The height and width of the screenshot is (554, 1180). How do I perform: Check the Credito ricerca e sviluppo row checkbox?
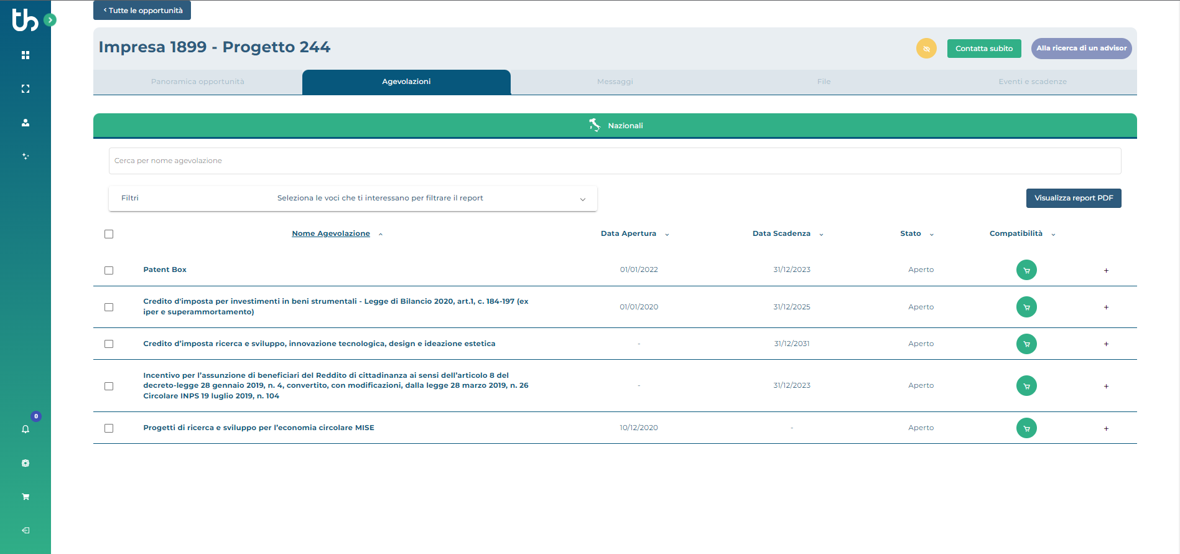coord(109,344)
